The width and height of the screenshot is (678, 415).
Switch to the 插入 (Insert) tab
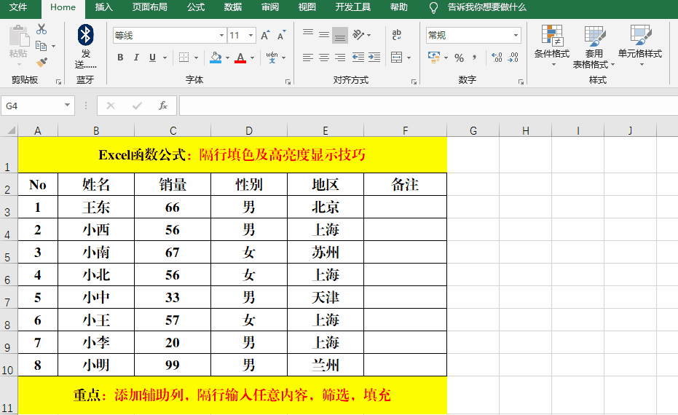pos(104,7)
